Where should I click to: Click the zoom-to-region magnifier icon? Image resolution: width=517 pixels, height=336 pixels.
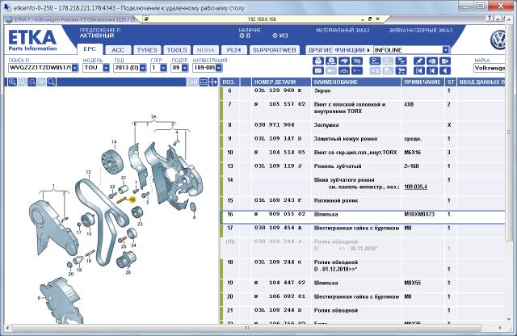[32, 82]
